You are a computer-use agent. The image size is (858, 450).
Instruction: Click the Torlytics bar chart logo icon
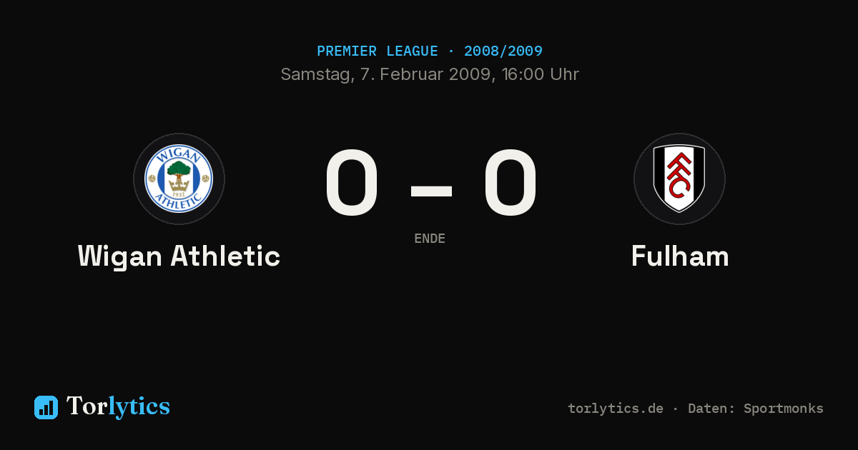46,407
